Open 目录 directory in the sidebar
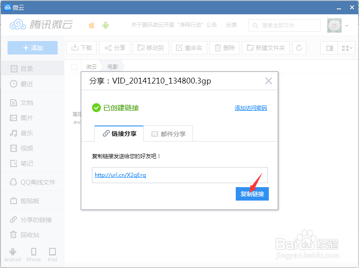 click(33, 68)
